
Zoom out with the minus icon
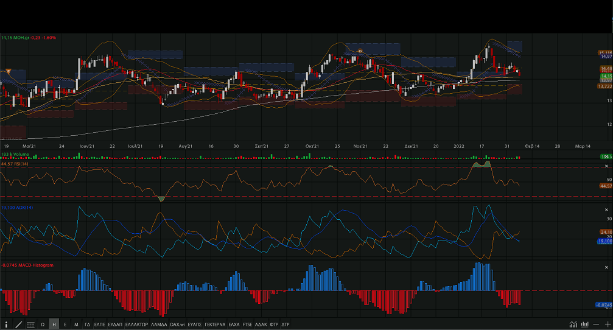tap(597, 325)
